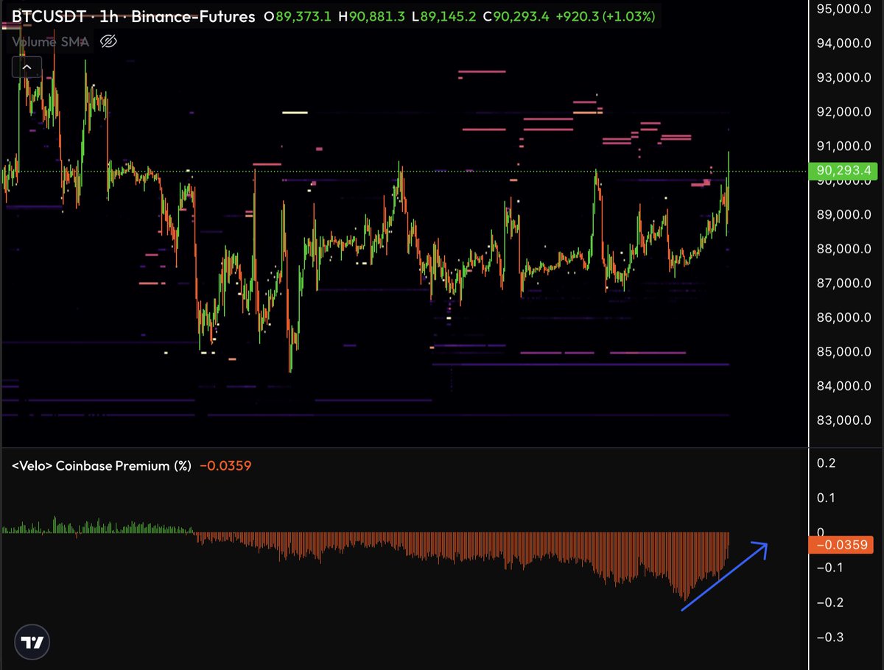Toggle visibility of Volume SMA indicator
Viewport: 884px width, 670px height.
(108, 42)
